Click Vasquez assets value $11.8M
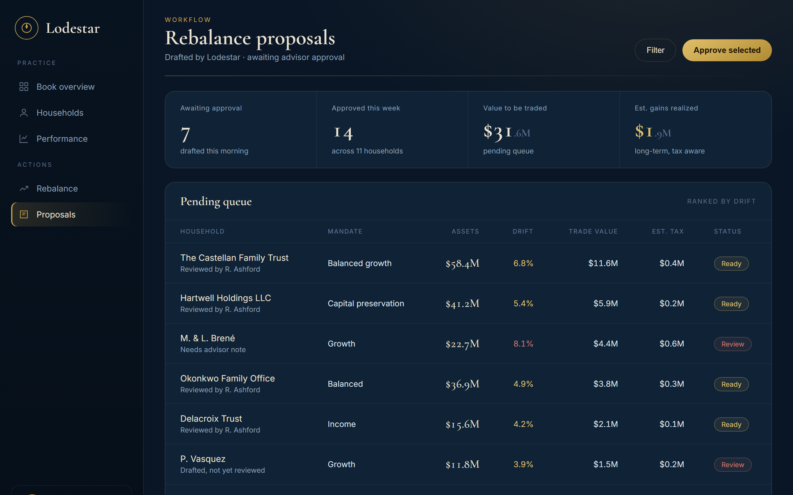 [x=462, y=465]
